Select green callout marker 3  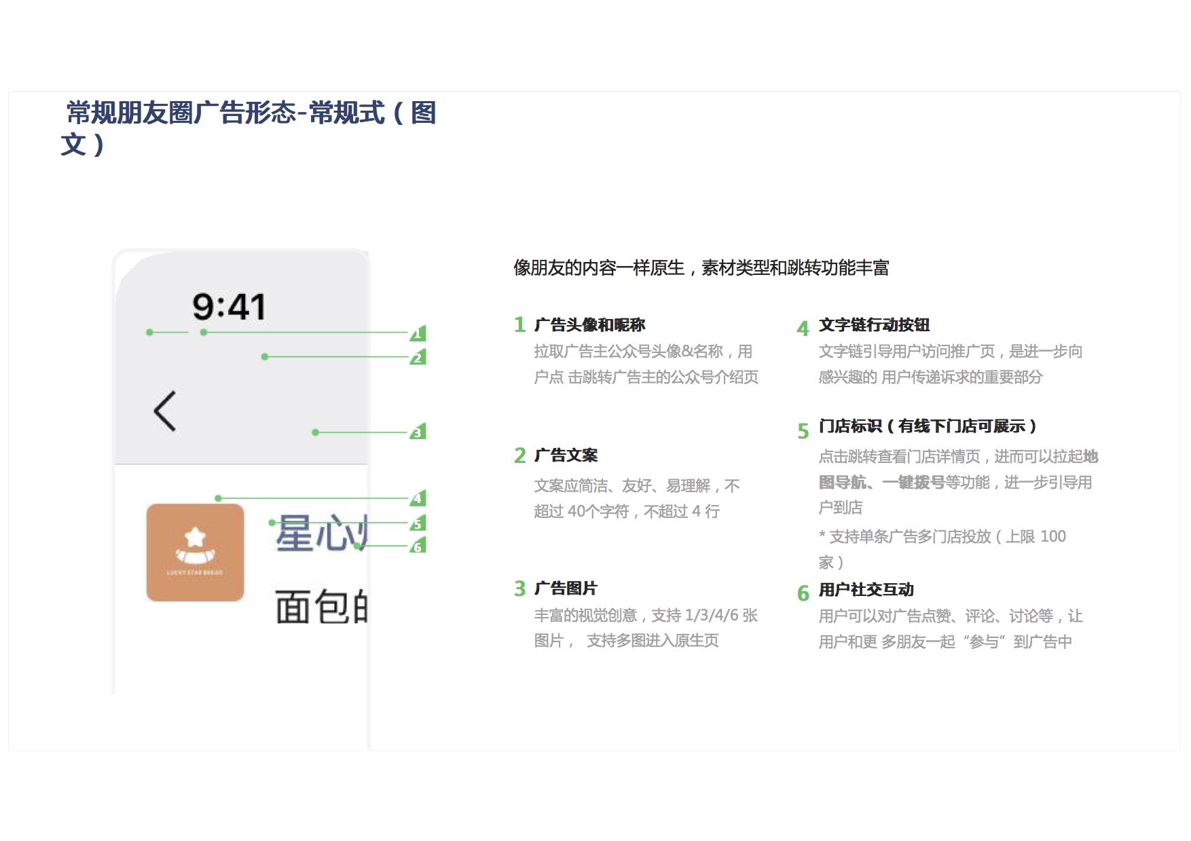pyautogui.click(x=418, y=432)
